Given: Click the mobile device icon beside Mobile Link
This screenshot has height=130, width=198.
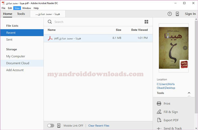Looking at the screenshot, I should pyautogui.click(x=59, y=126).
